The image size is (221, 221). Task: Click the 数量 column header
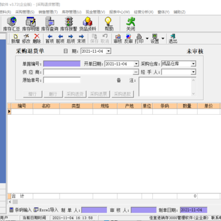(x=187, y=106)
